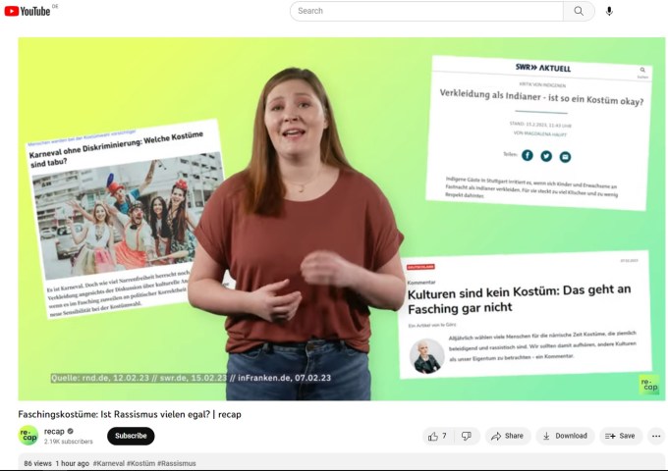This screenshot has width=668, height=471.
Task: Open the recap channel avatar
Action: tap(28, 436)
